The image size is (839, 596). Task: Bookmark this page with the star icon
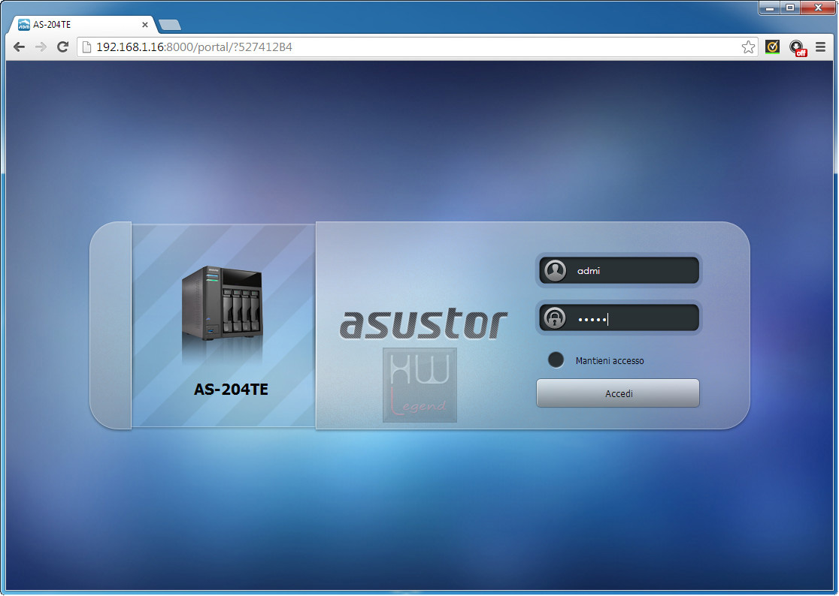748,47
